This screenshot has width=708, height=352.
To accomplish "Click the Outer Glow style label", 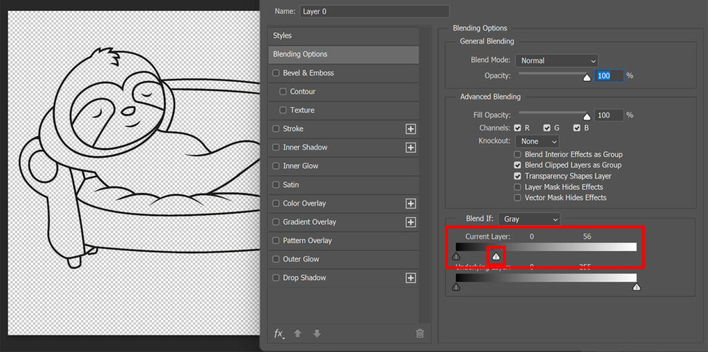I will pyautogui.click(x=301, y=259).
